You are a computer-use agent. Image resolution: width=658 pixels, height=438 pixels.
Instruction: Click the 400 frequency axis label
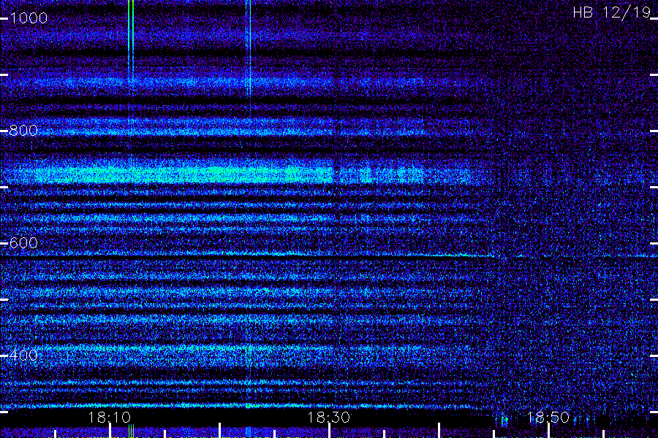pos(23,356)
